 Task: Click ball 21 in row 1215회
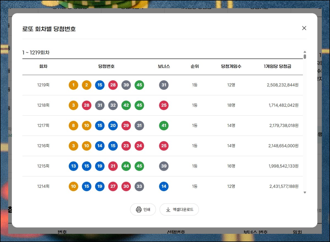click(x=113, y=166)
